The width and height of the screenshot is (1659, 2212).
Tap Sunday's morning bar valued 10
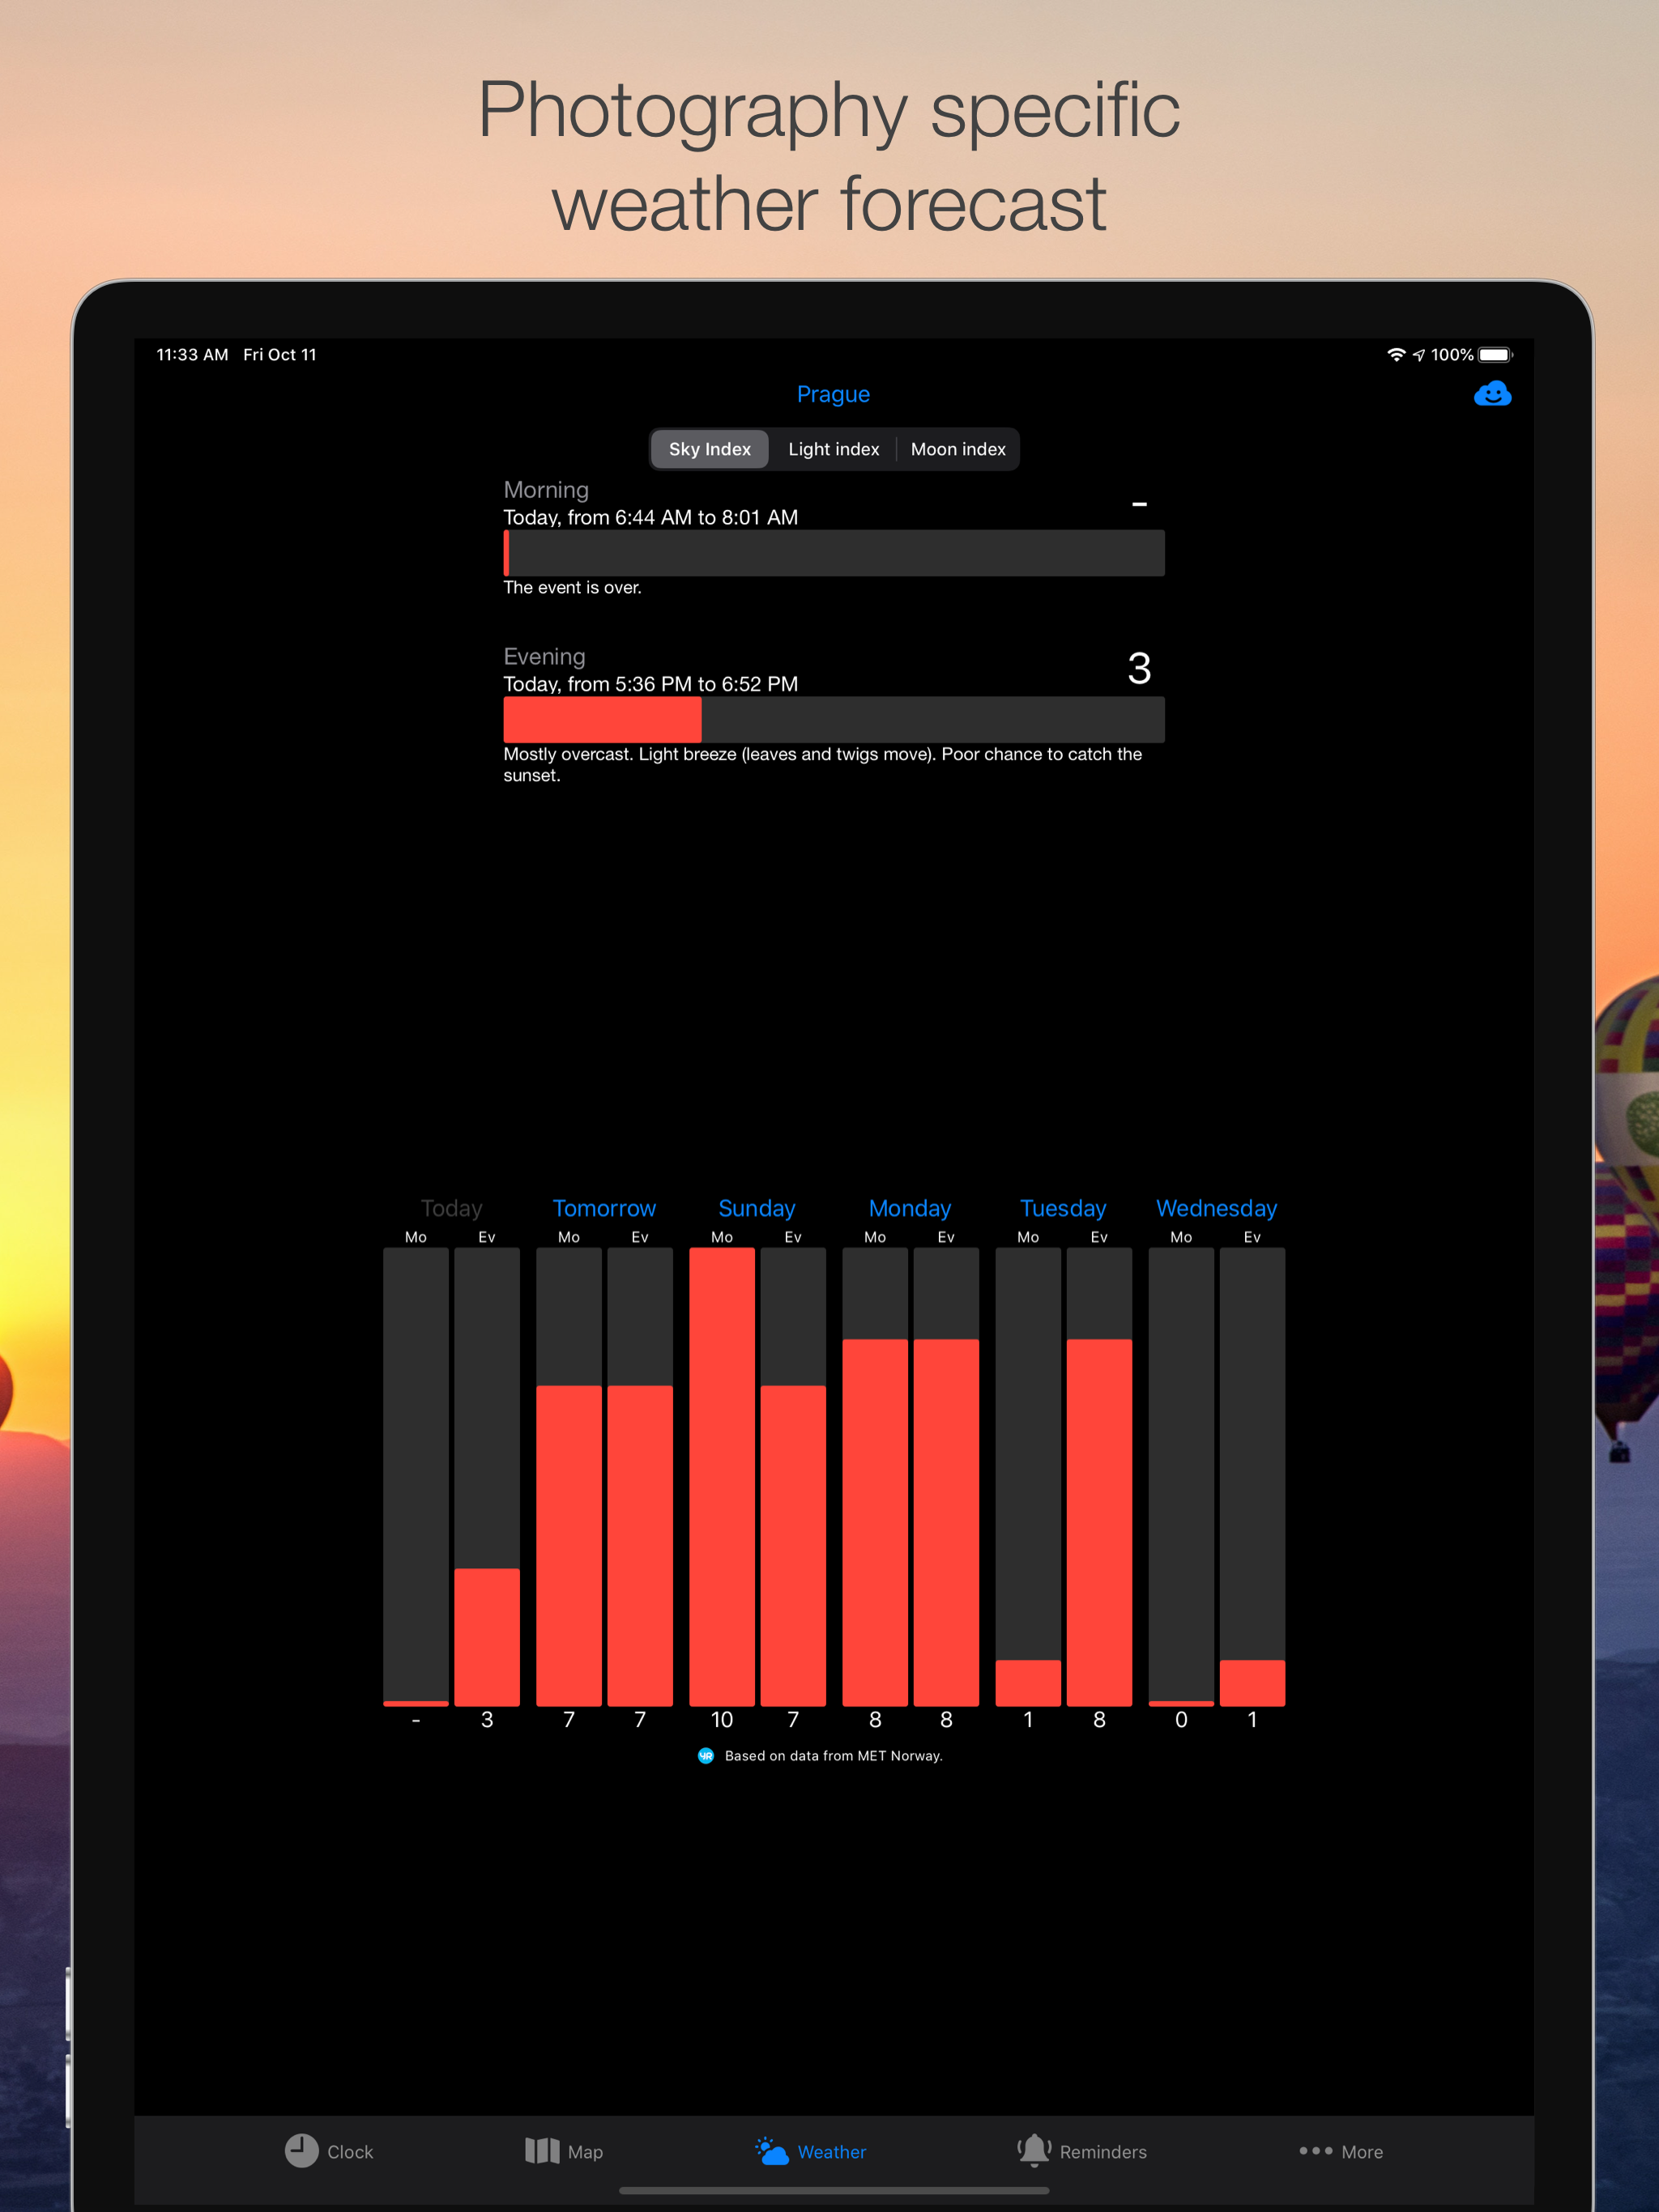723,1476
